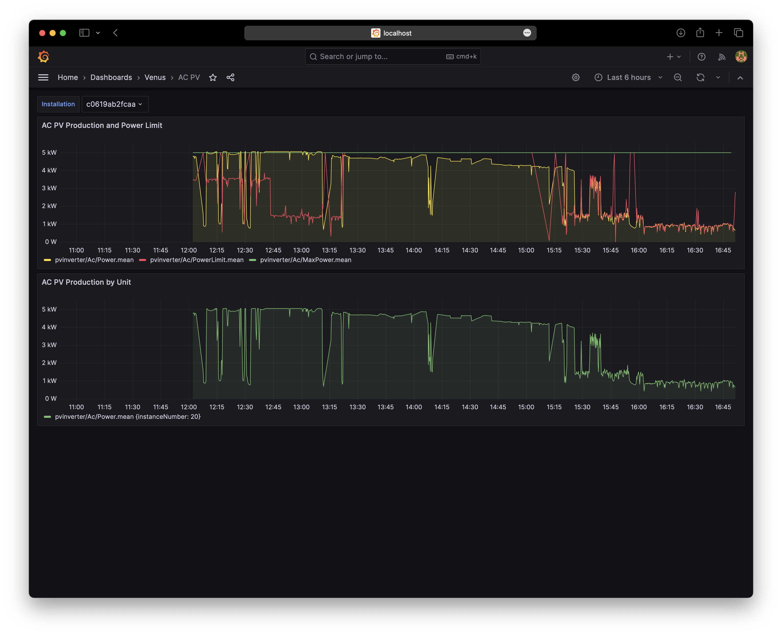Open the help question mark icon
Screen dimensions: 782x636
pos(701,56)
